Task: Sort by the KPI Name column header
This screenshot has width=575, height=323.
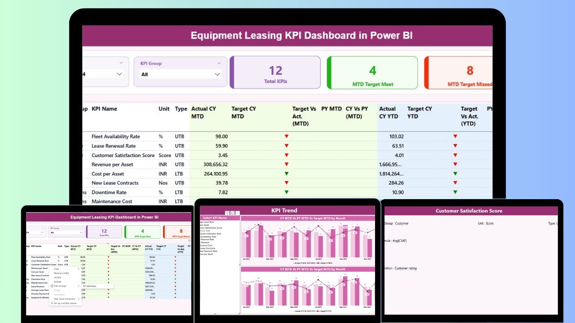Action: (104, 109)
